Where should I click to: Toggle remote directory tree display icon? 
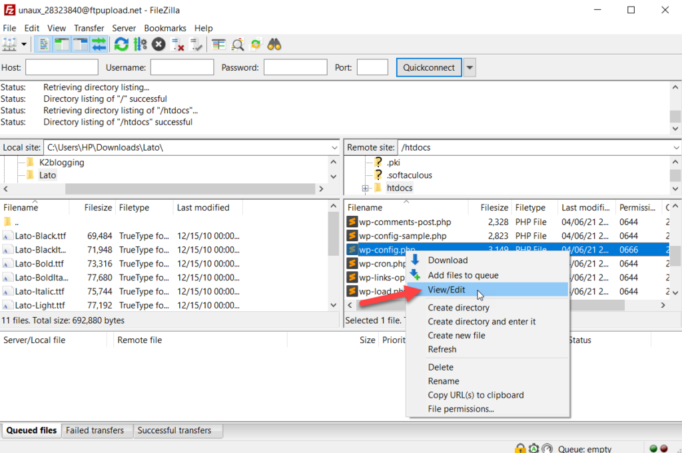(81, 45)
